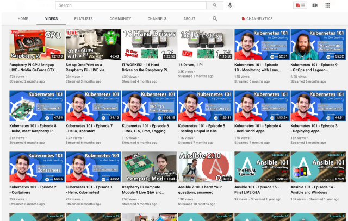Click title Kubernetes 101 - Episode 4
Image resolution: width=348 pixels, height=221 pixels.
[258, 128]
